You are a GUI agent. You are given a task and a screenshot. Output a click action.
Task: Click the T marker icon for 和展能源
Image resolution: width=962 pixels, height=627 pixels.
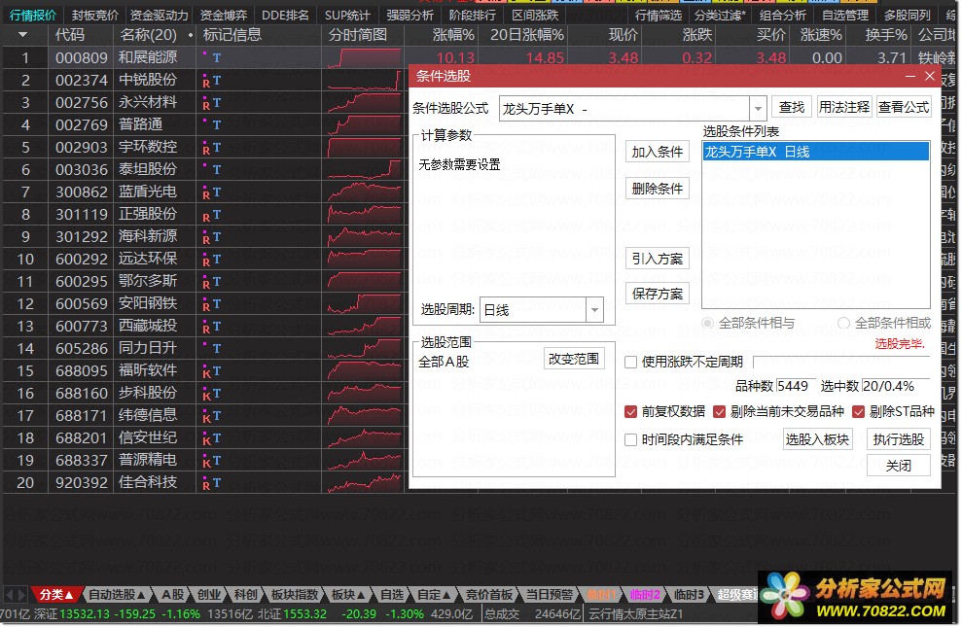[217, 58]
